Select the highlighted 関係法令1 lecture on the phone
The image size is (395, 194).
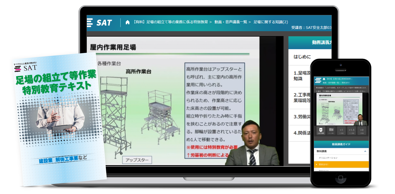coord(341,164)
